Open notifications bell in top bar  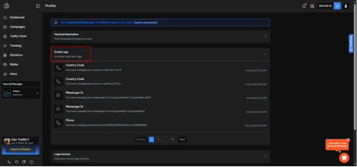pos(304,6)
